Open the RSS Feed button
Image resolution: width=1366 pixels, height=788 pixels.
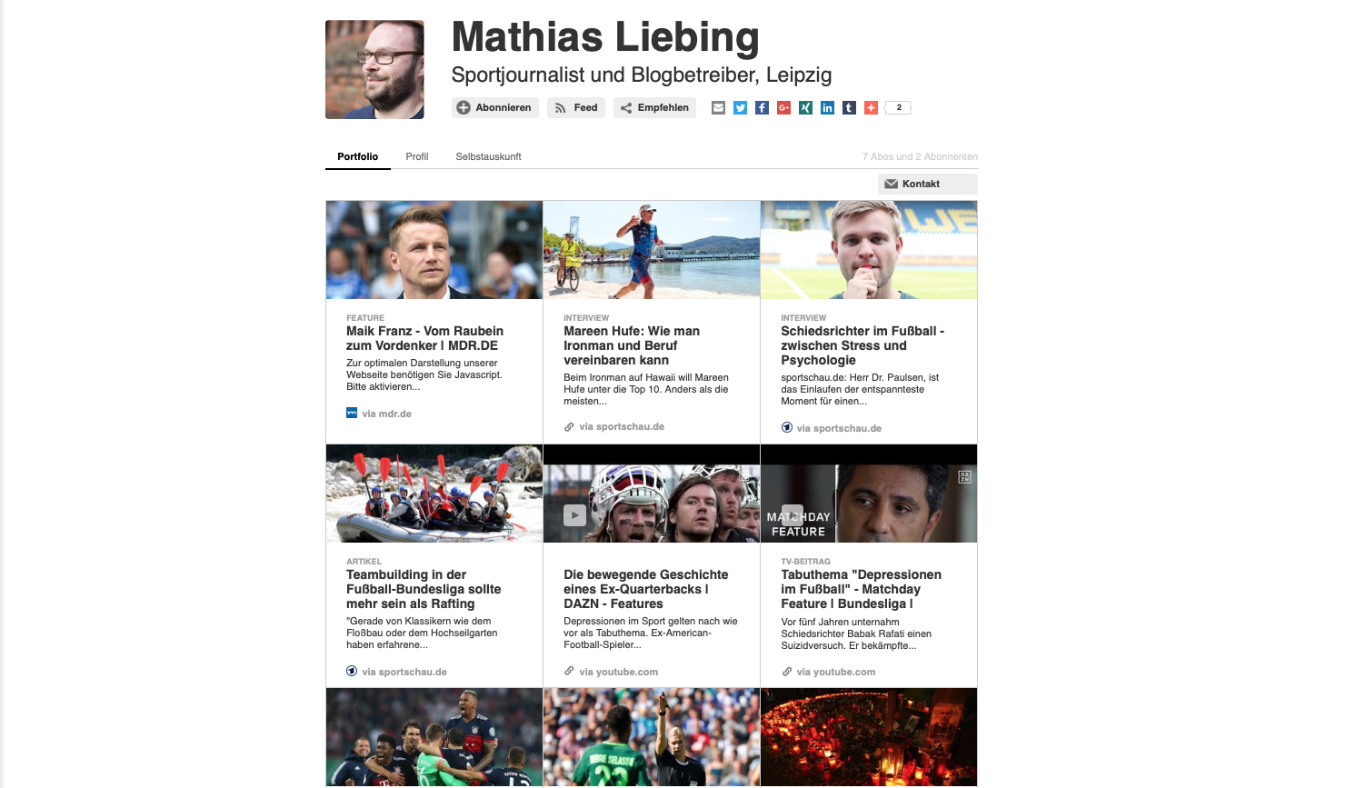(576, 107)
